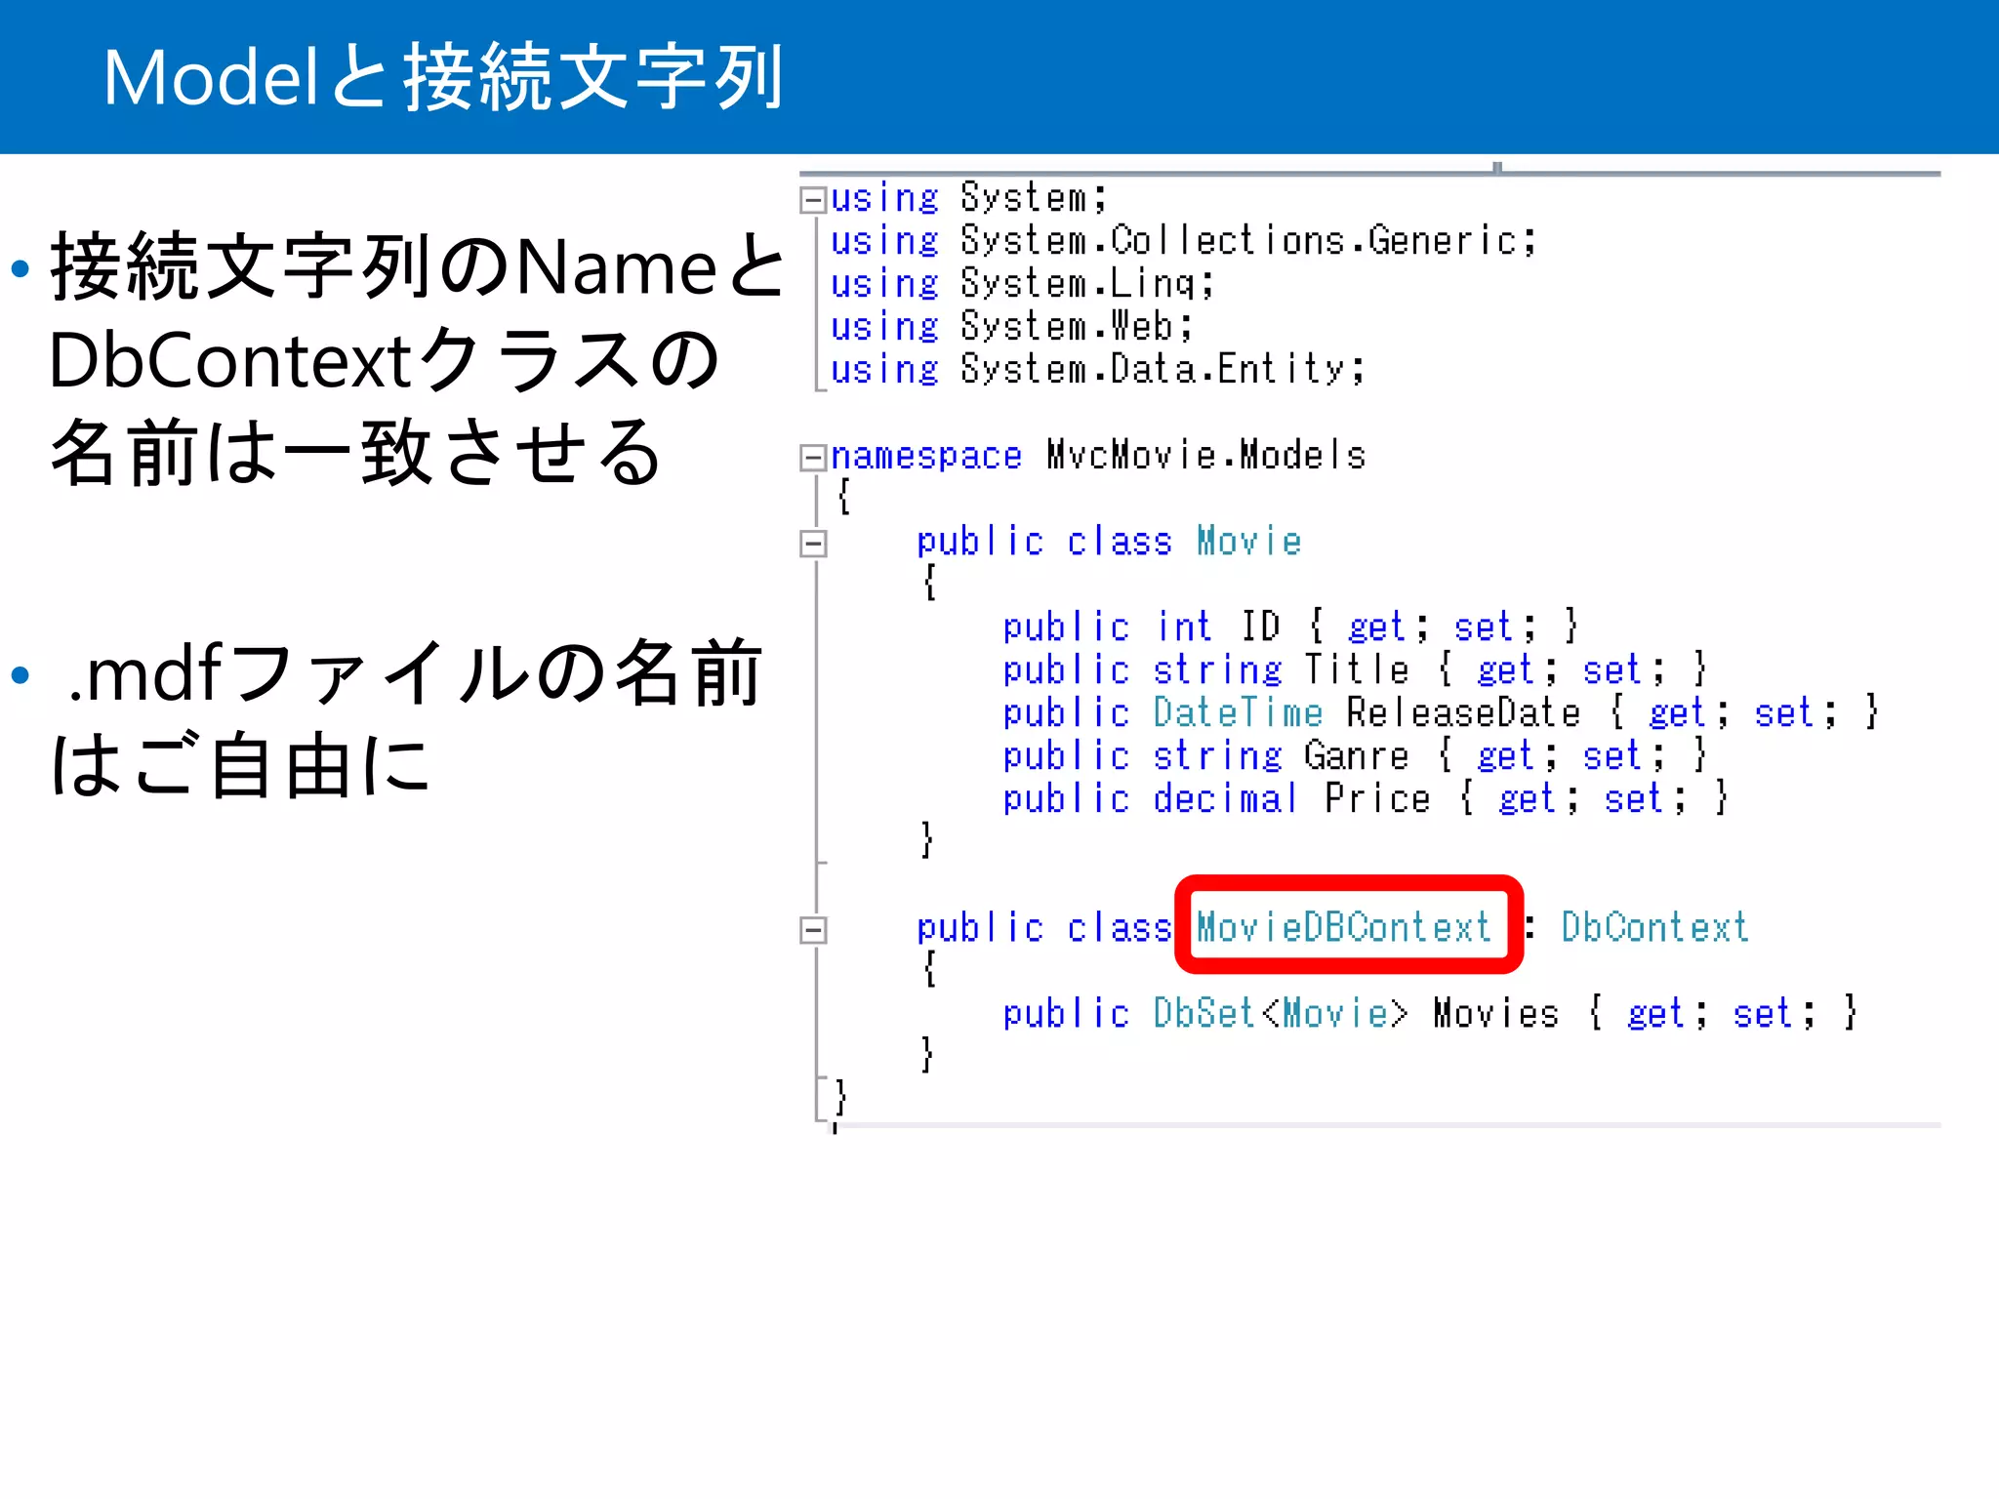Collapse the public class Movie block
Viewport: 1999px width, 1499px height.
click(x=813, y=544)
